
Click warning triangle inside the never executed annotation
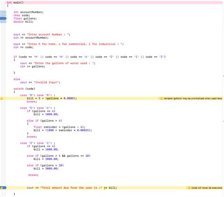[189, 188]
